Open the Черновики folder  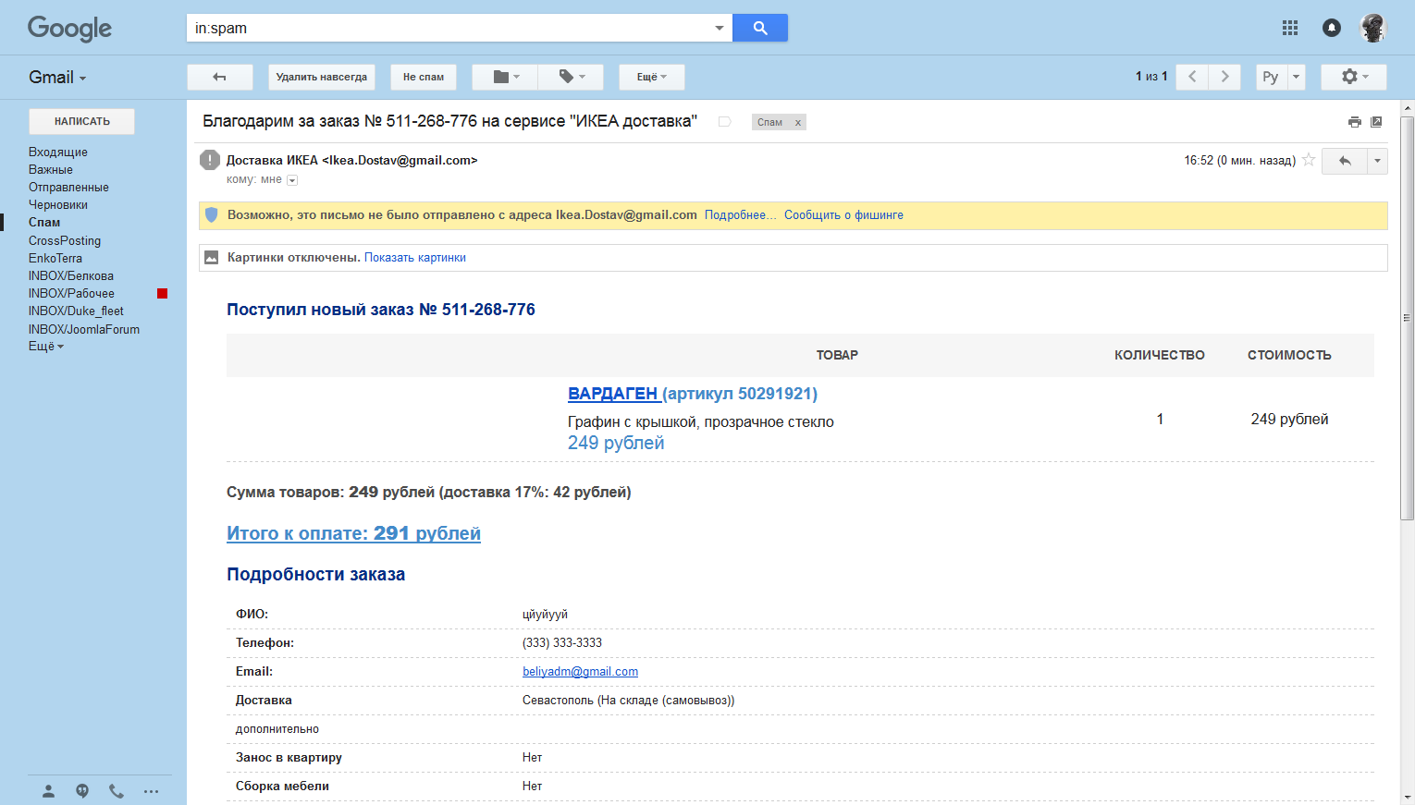click(58, 204)
